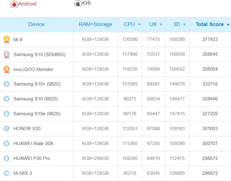
Task: Click the gold rank 1 medal icon
Action: [x=7, y=40]
